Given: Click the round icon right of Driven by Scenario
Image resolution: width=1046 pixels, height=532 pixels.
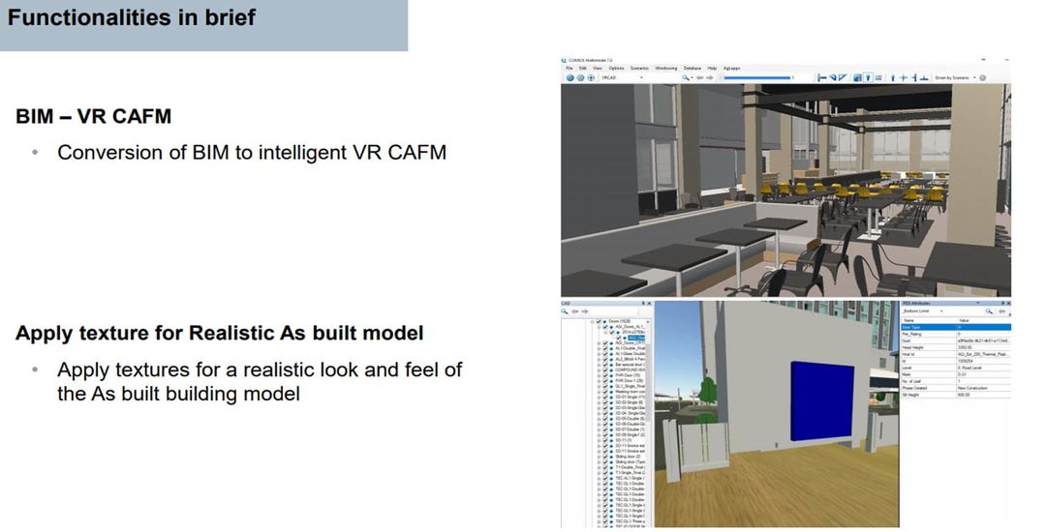Looking at the screenshot, I should (x=983, y=77).
